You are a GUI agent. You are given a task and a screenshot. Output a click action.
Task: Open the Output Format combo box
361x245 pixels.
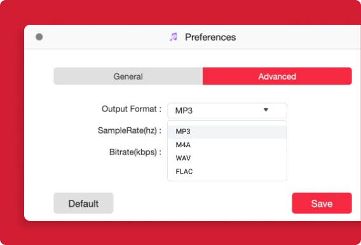pyautogui.click(x=227, y=110)
